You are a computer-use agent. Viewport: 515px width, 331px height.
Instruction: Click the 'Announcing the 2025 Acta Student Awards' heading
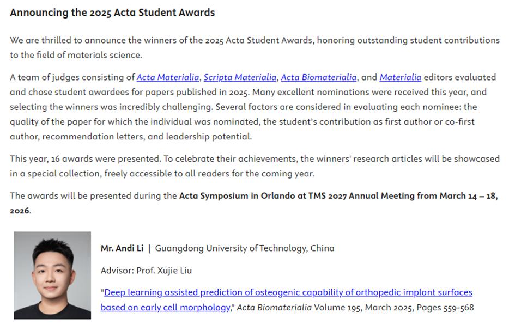(x=112, y=13)
